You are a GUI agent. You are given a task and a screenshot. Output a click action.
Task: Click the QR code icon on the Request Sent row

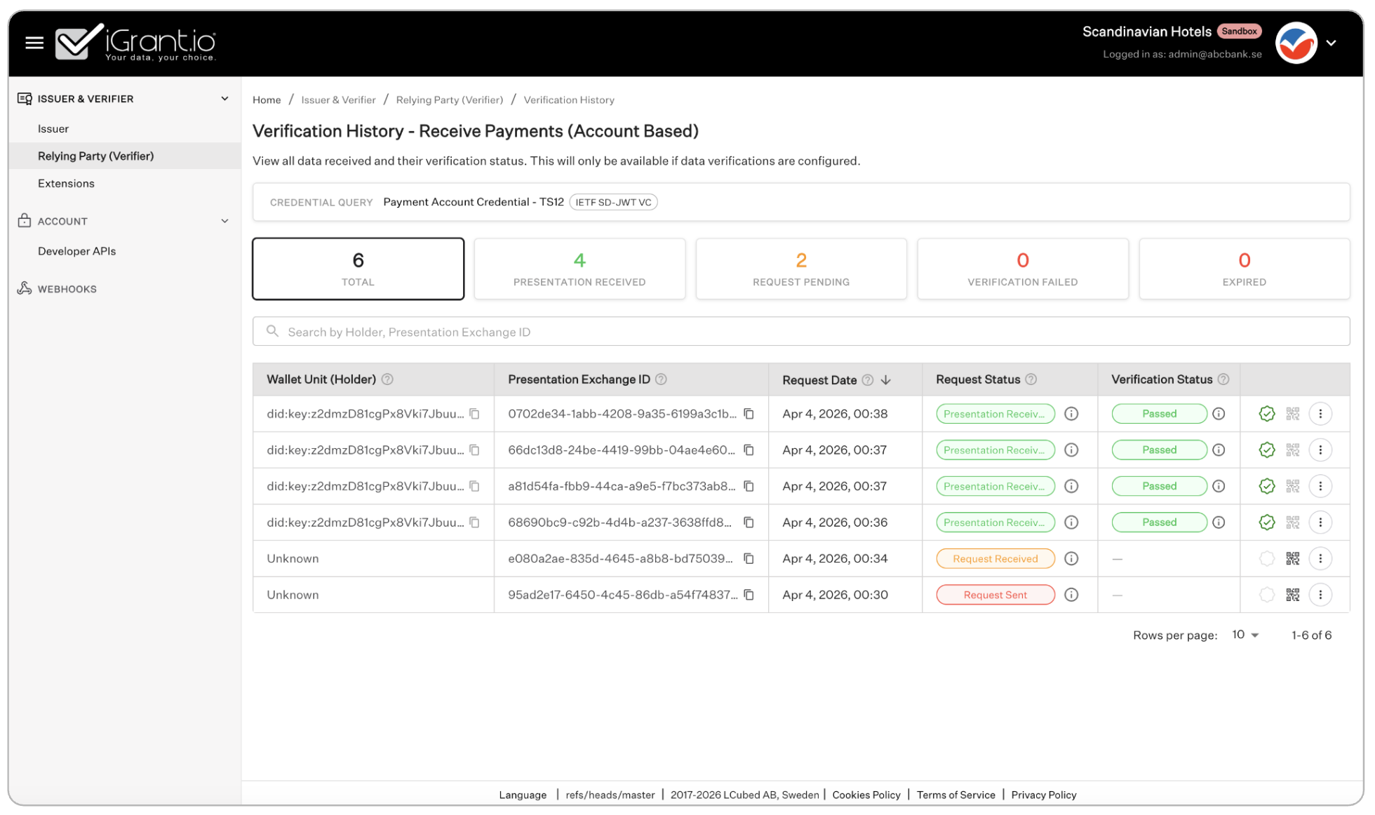1293,594
